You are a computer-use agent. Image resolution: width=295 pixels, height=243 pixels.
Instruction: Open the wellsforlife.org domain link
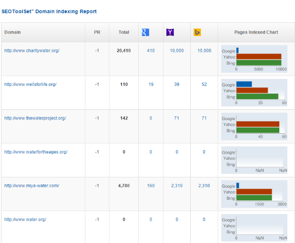coord(31,84)
